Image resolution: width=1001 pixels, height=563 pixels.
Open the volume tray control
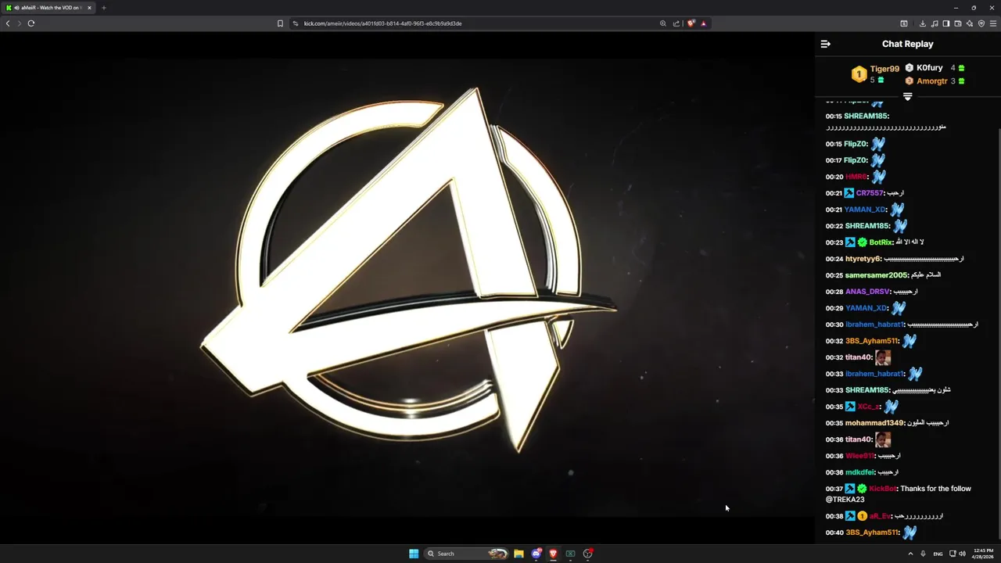(963, 554)
